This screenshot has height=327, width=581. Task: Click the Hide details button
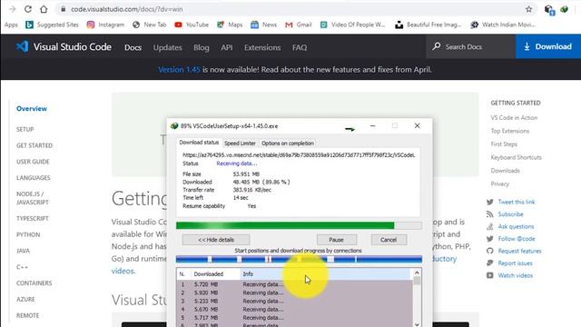point(216,240)
